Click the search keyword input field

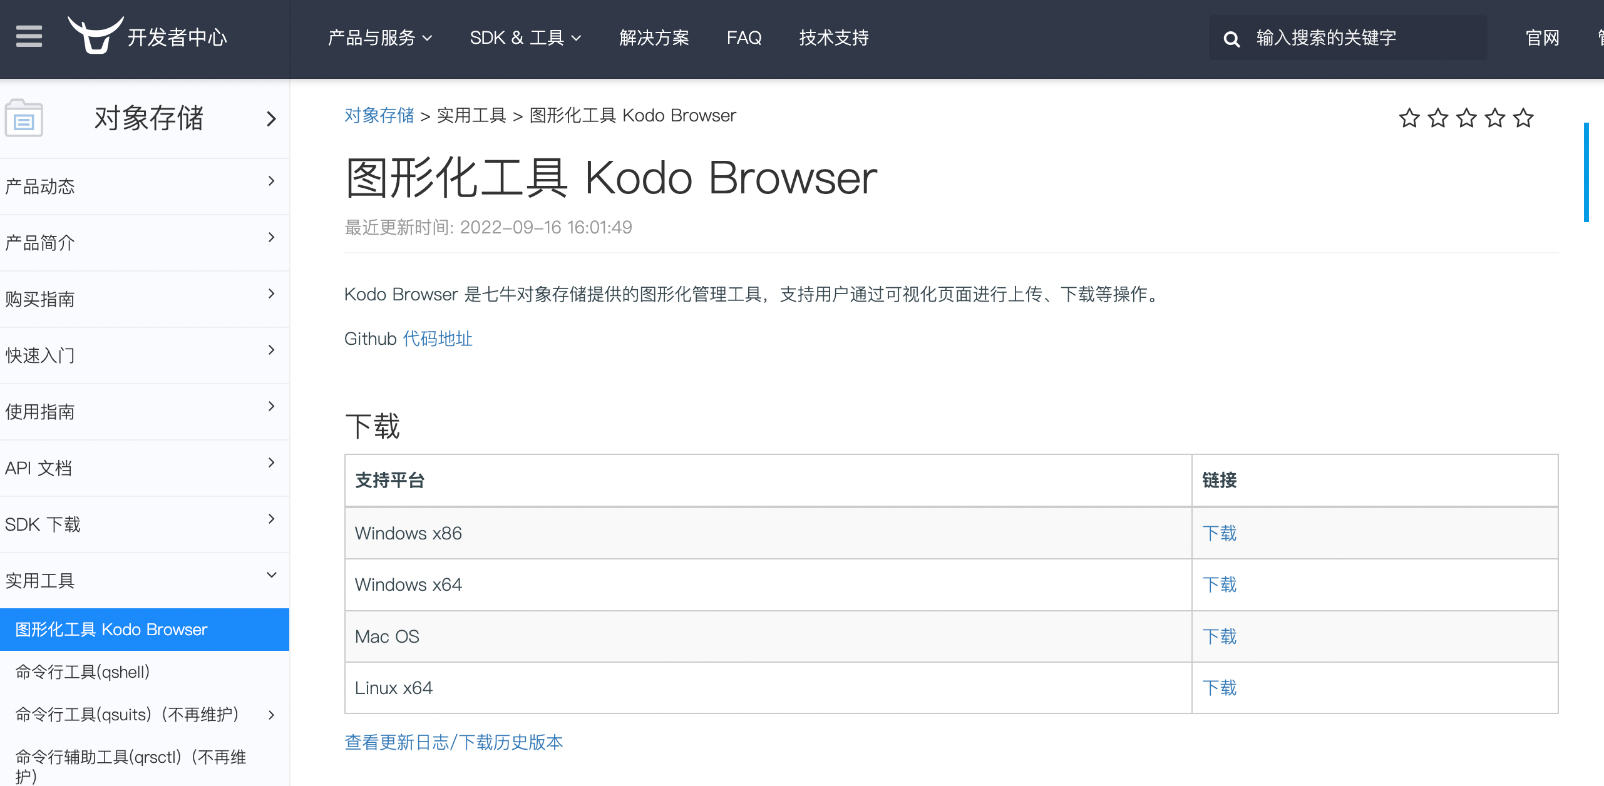(x=1348, y=38)
